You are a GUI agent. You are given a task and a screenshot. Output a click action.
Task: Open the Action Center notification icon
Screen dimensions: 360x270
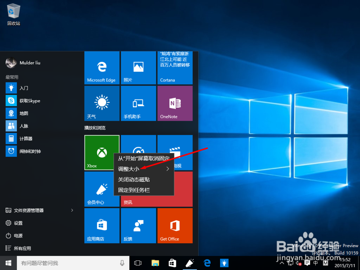pyautogui.click(x=307, y=263)
